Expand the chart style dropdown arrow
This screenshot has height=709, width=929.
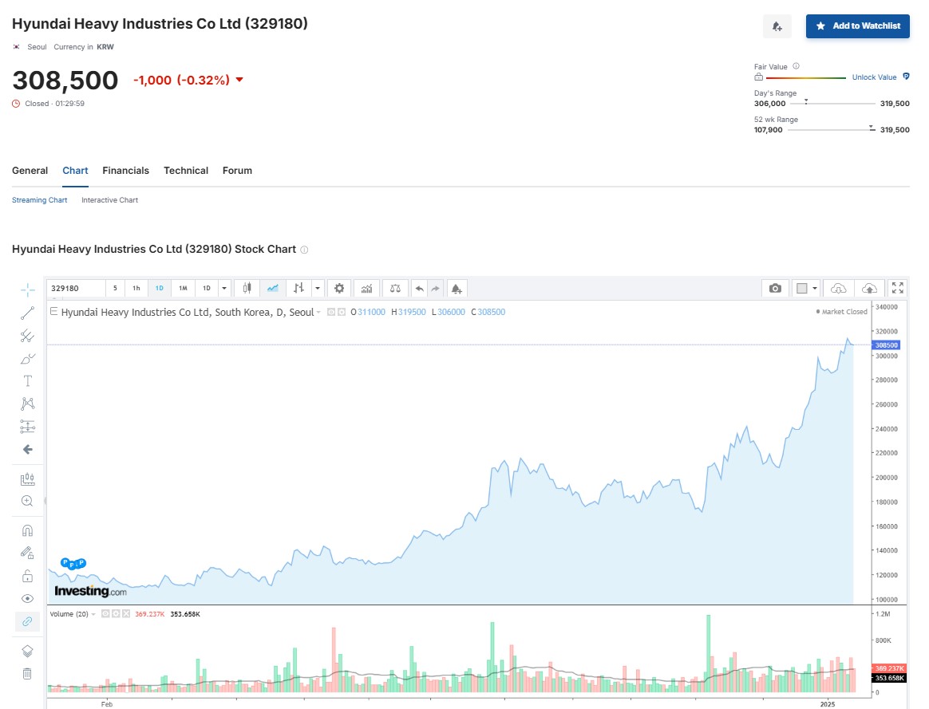coord(318,288)
